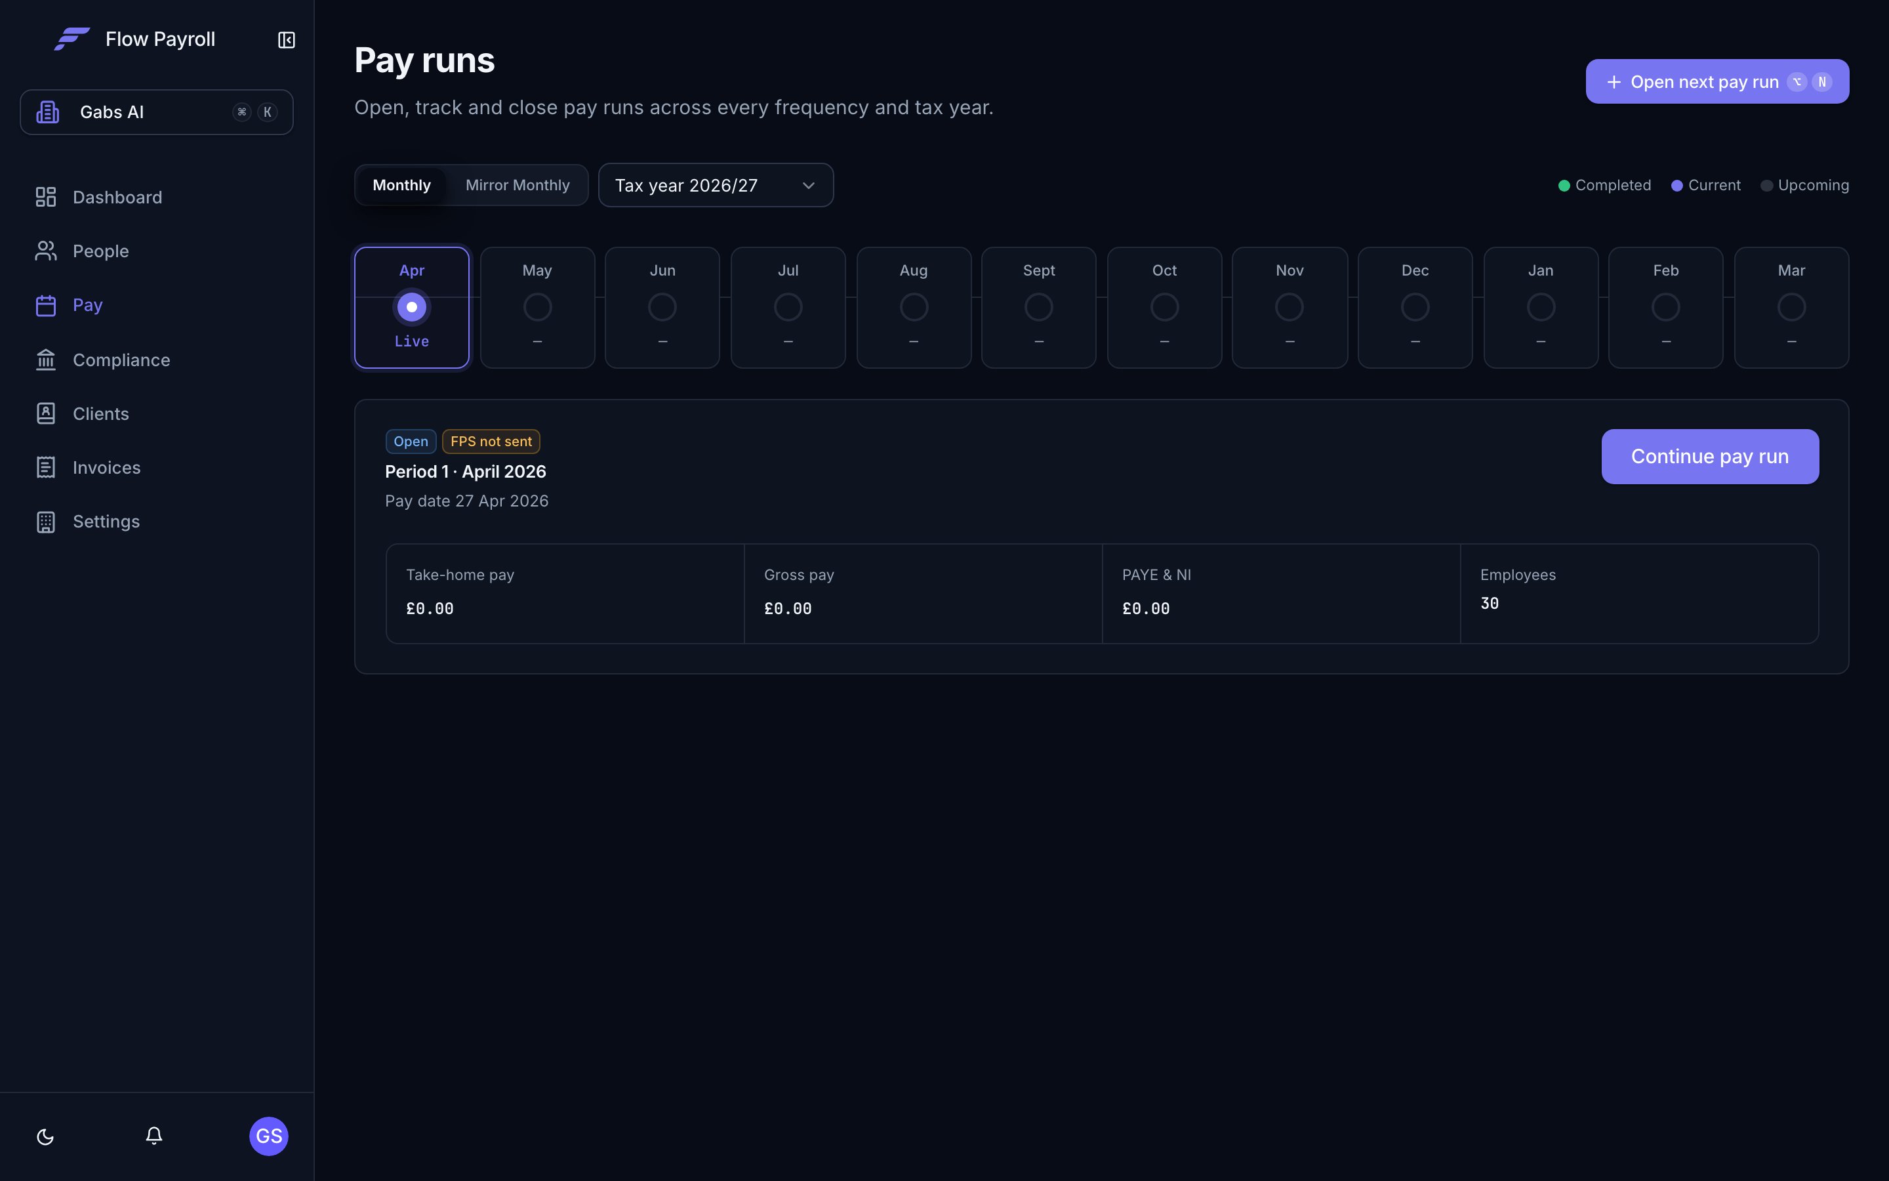This screenshot has height=1181, width=1889.
Task: Click the People icon in the sidebar
Action: [46, 251]
